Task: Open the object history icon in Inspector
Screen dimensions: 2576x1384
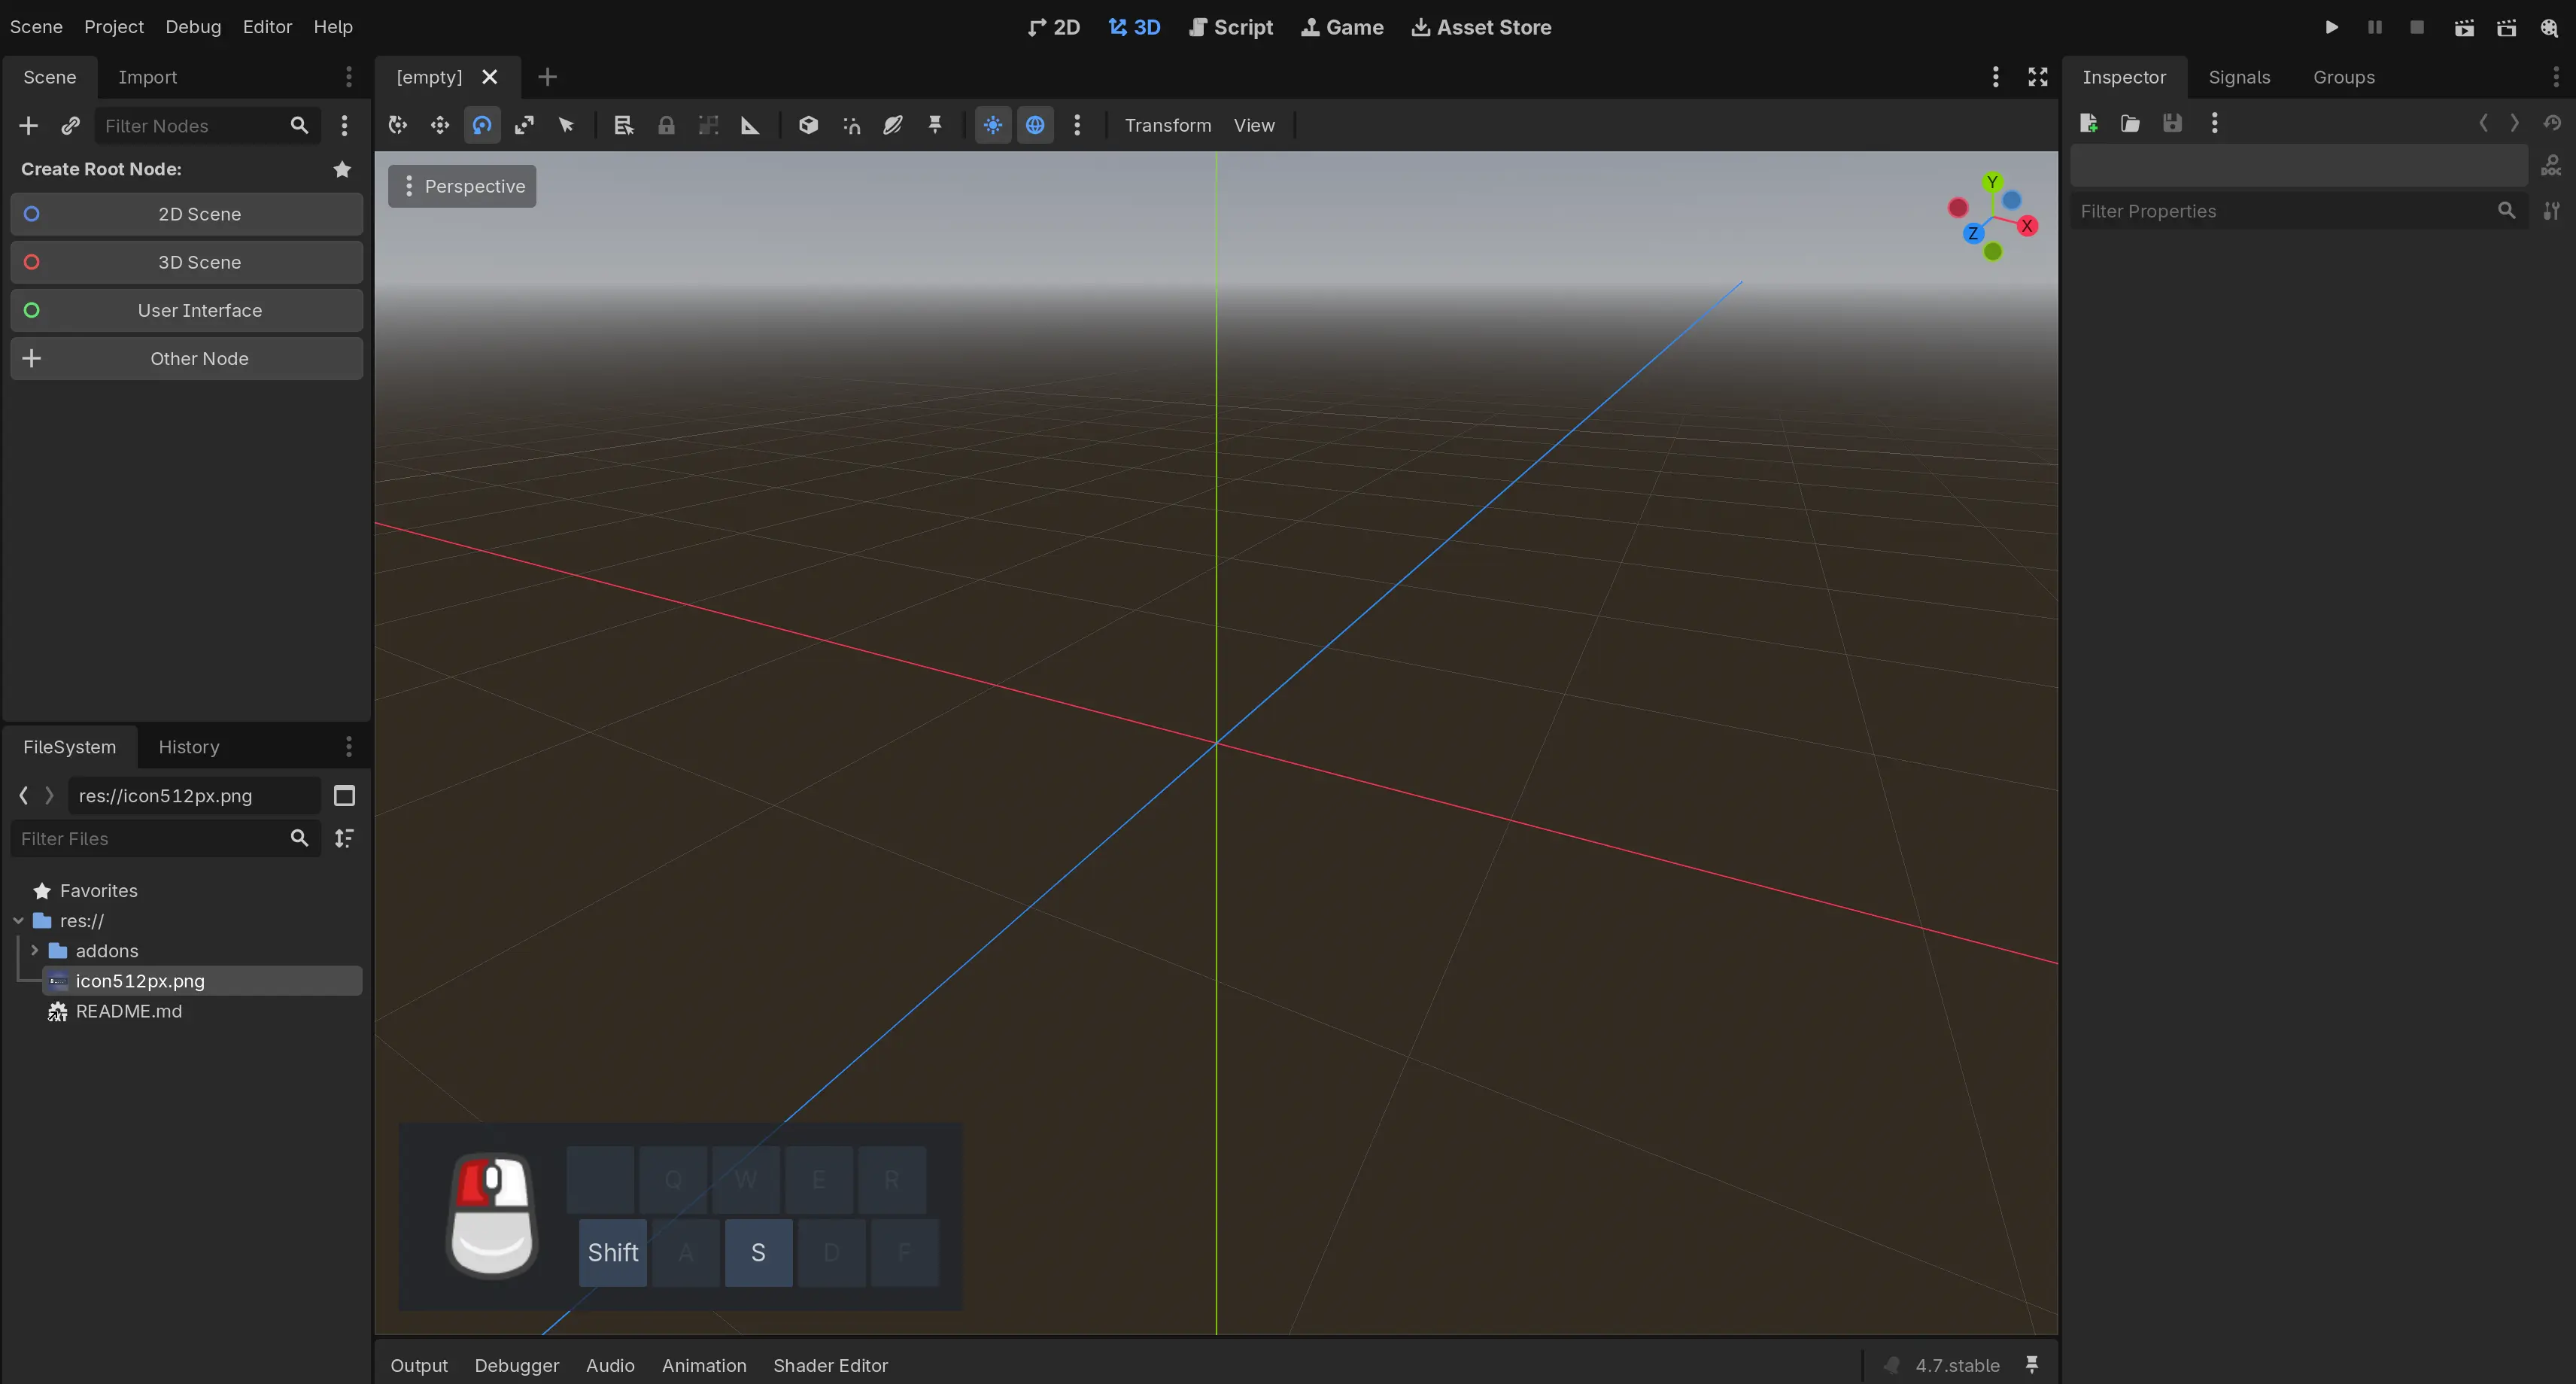Action: pyautogui.click(x=2552, y=123)
